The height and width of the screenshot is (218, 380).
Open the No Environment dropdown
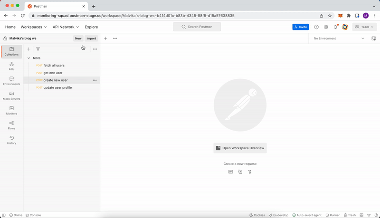339,38
